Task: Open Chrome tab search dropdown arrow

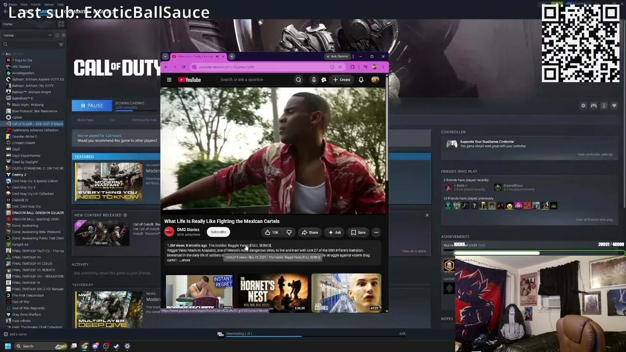Action: click(165, 56)
